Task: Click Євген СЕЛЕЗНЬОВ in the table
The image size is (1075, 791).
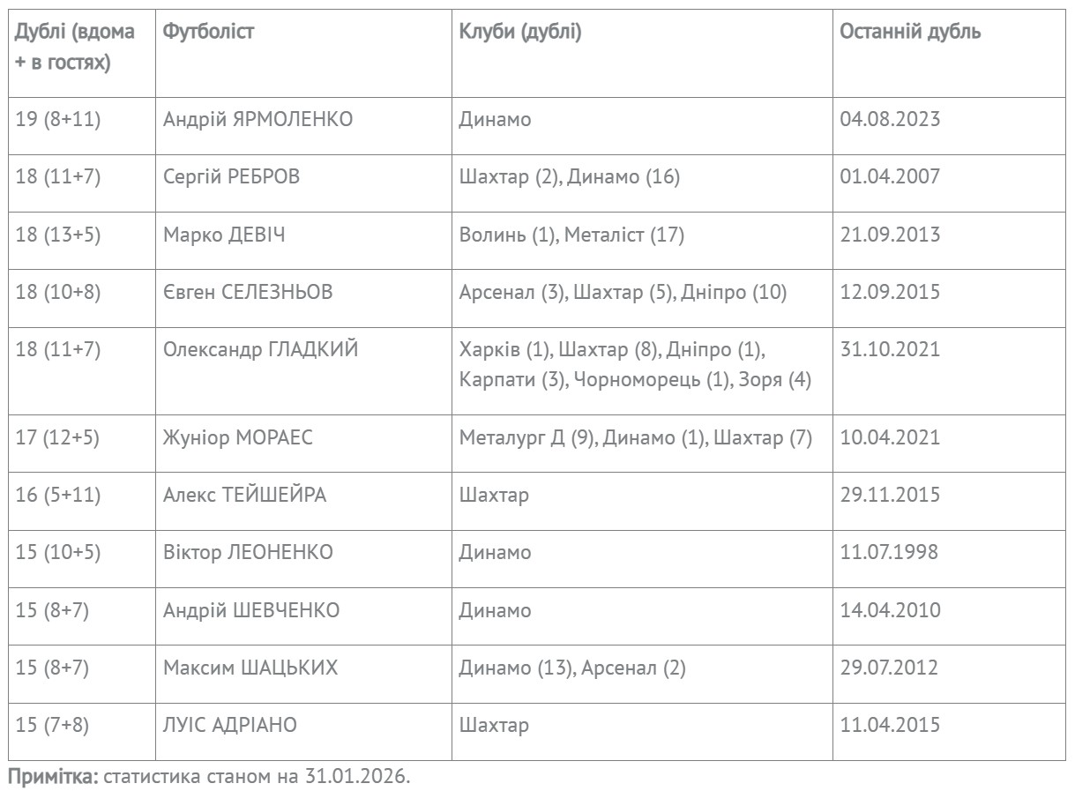Action: [x=248, y=292]
